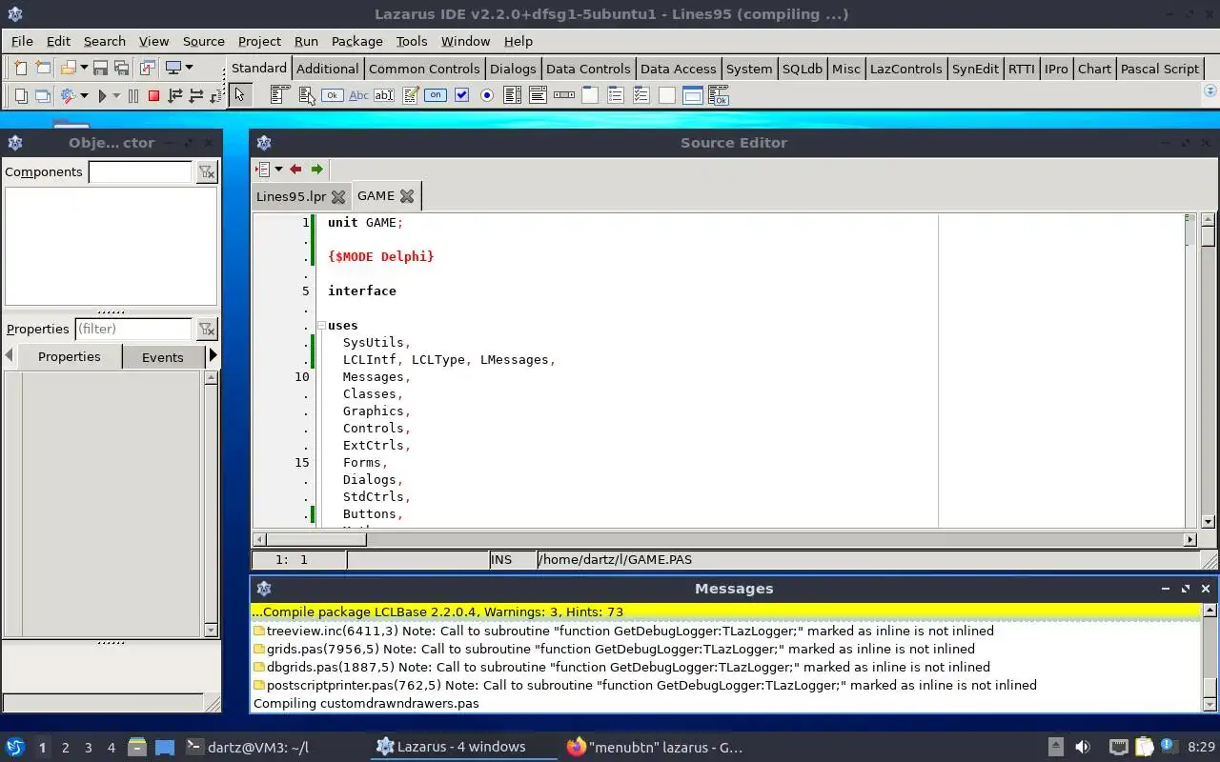The image size is (1220, 762).
Task: Clear the Components filter with funnel button
Action: tap(206, 171)
